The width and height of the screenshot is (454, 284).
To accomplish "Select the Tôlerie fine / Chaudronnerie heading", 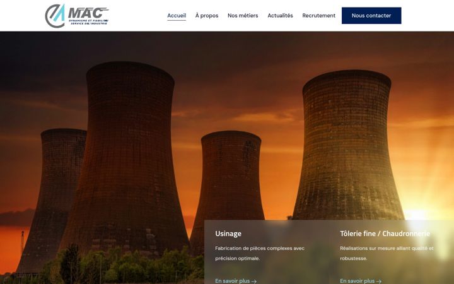I will [x=385, y=234].
